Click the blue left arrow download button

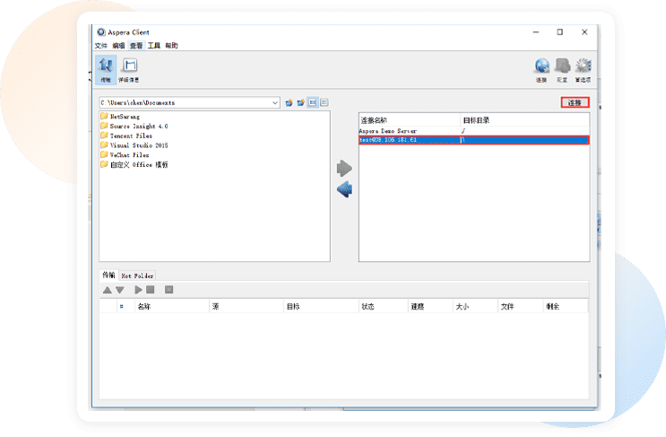tap(344, 189)
